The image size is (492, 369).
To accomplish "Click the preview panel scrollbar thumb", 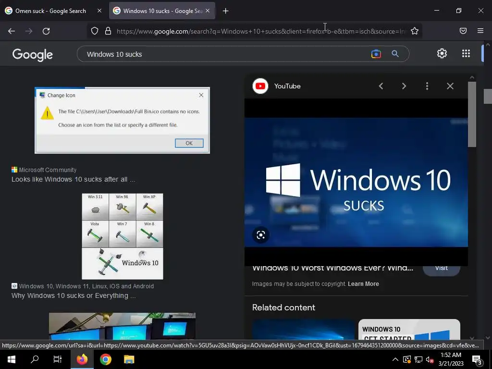I will [x=472, y=114].
